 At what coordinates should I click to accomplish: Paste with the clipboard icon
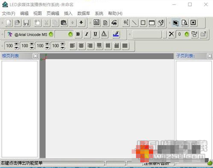64,23
